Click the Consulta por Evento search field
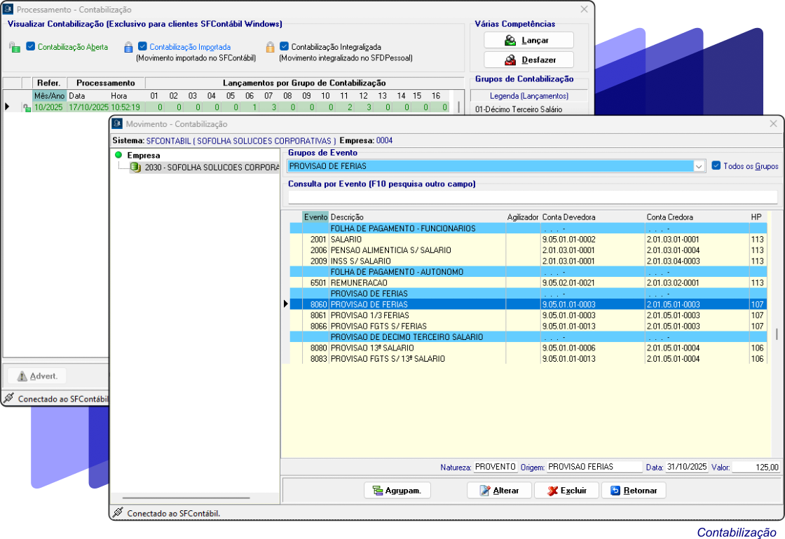 532,197
